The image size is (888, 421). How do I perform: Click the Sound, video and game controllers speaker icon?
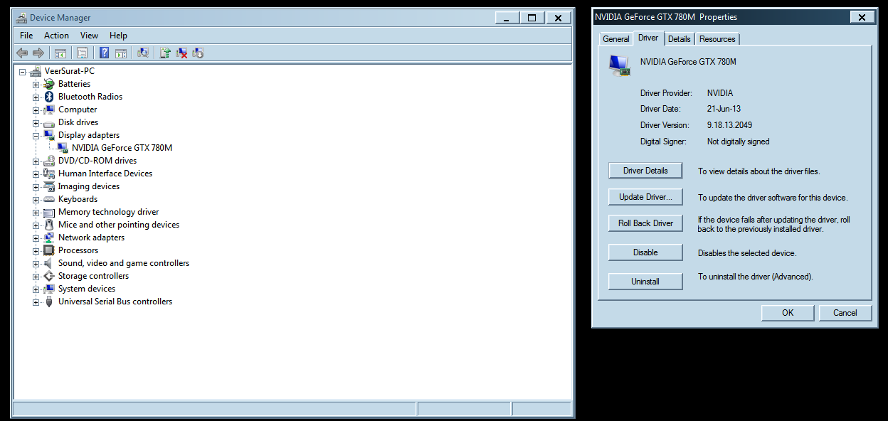coord(49,263)
